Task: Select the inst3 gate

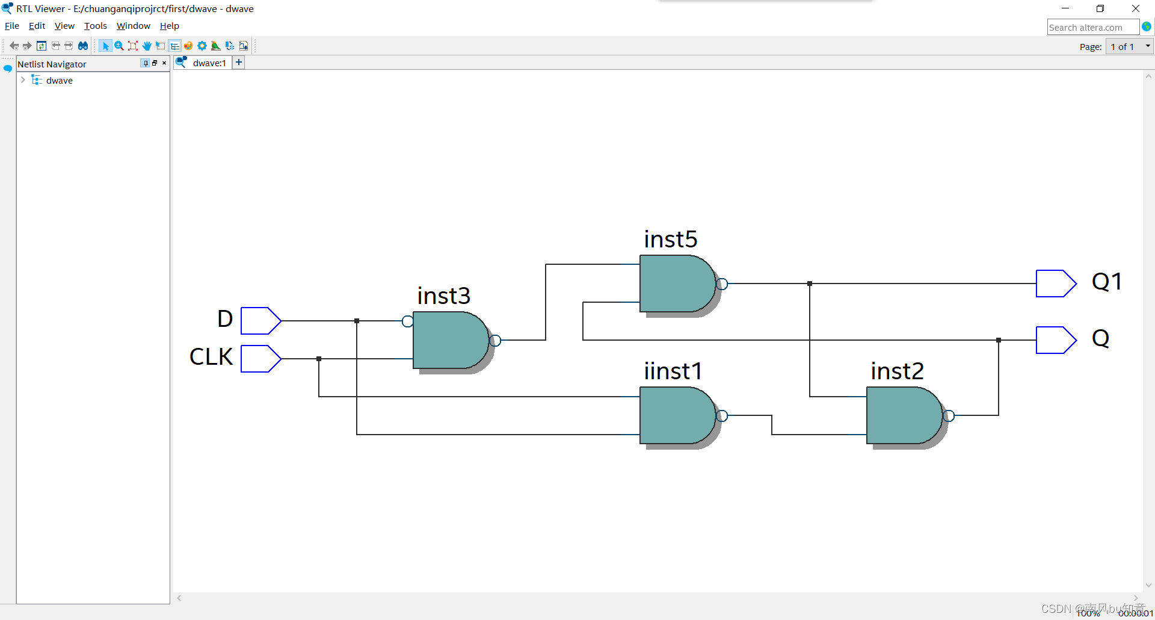Action: (451, 340)
